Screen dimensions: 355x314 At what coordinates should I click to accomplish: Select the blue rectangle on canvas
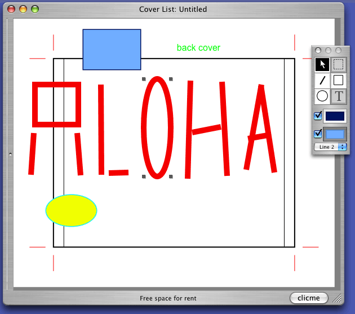112,50
